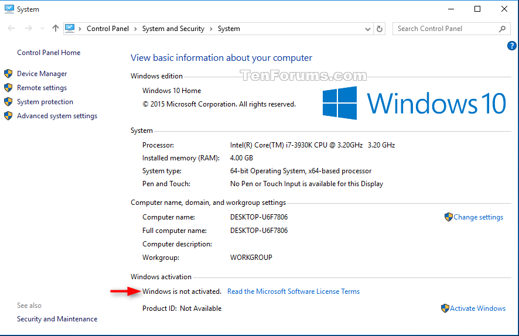Minimize the System window
This screenshot has width=519, height=336.
[x=451, y=9]
